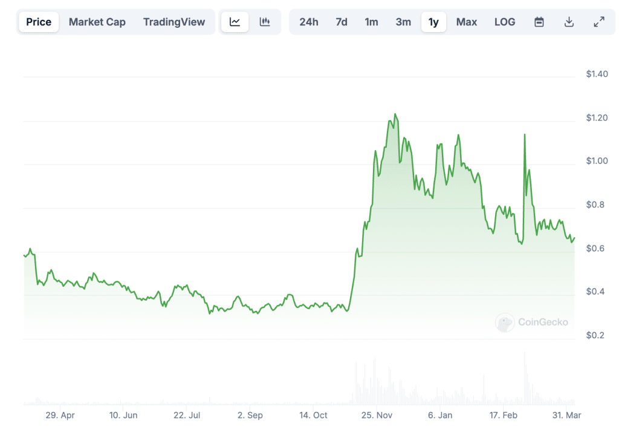The width and height of the screenshot is (619, 435).
Task: Click the $0.6 price axis label
Action: [595, 249]
